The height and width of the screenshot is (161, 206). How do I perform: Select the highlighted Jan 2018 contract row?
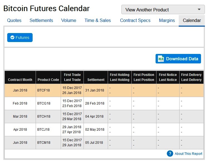pyautogui.click(x=104, y=90)
